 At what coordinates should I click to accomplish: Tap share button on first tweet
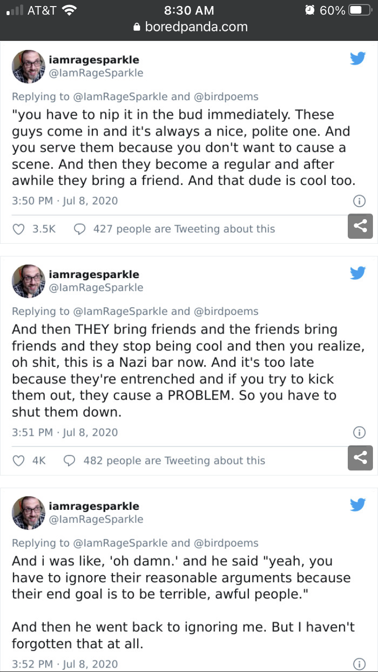(360, 226)
